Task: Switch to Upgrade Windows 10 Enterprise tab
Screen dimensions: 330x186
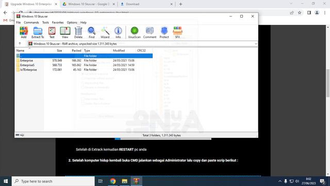Action: [x=31, y=4]
